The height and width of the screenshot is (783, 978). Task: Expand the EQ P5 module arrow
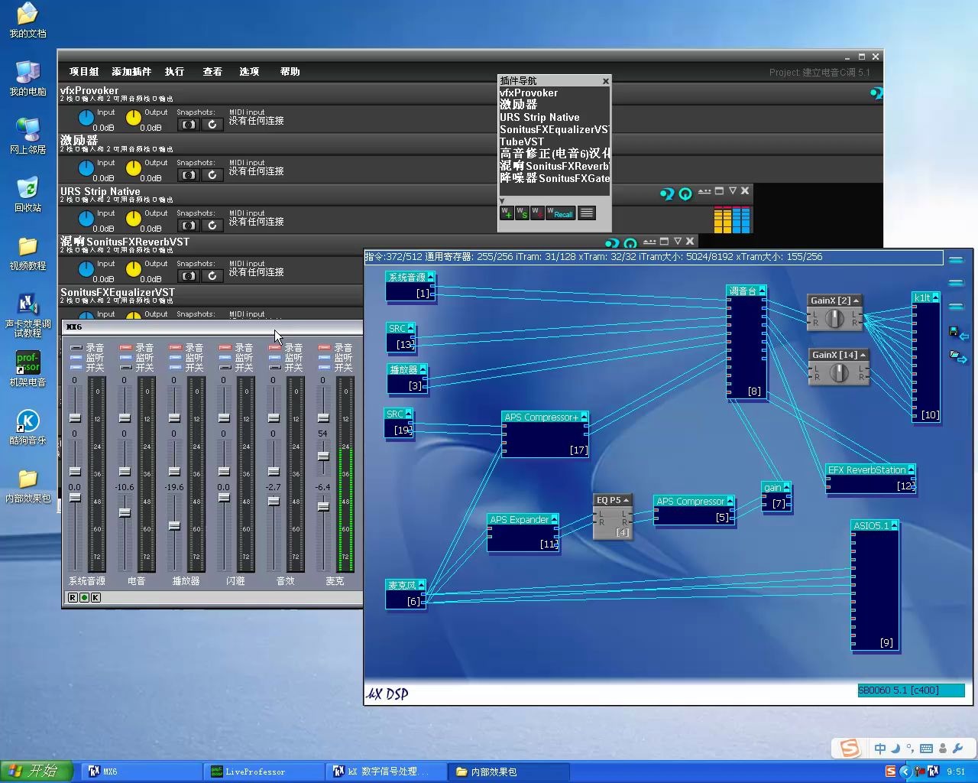tap(627, 500)
